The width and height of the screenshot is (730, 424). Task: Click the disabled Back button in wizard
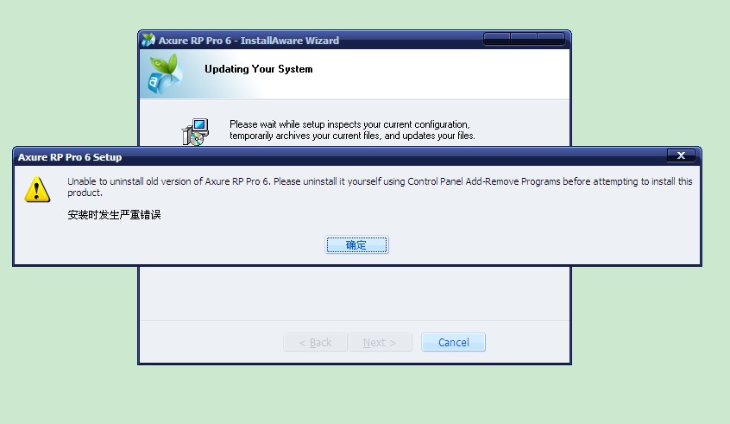click(315, 343)
